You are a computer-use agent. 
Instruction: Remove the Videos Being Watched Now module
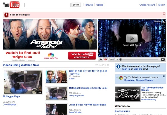click(x=108, y=65)
